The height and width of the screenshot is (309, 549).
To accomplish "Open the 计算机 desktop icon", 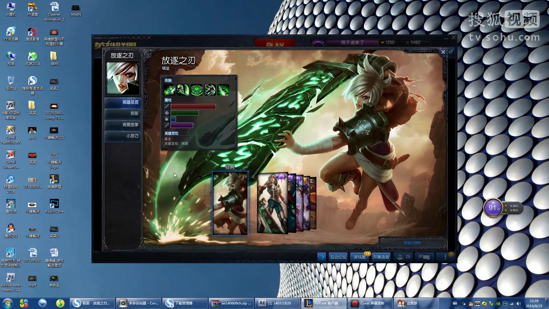I will (11, 9).
